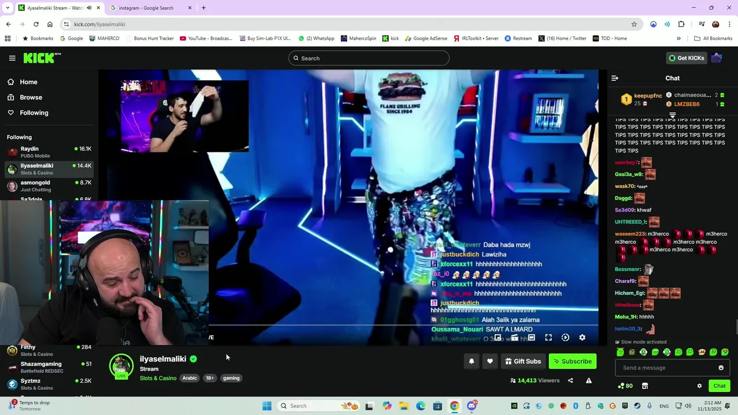Screen dimensions: 738x415
Task: Insert the last quick emote
Action: coord(725,352)
